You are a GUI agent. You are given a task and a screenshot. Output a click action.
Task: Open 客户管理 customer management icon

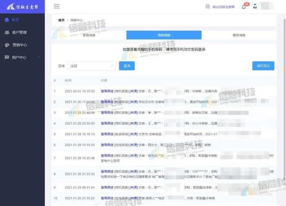point(7,33)
